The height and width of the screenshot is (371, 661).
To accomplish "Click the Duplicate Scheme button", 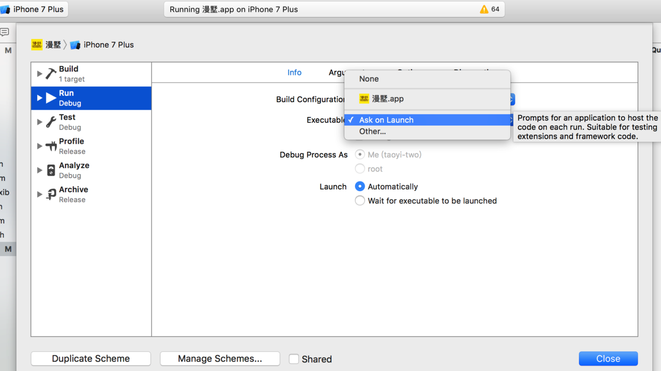I will [x=91, y=359].
